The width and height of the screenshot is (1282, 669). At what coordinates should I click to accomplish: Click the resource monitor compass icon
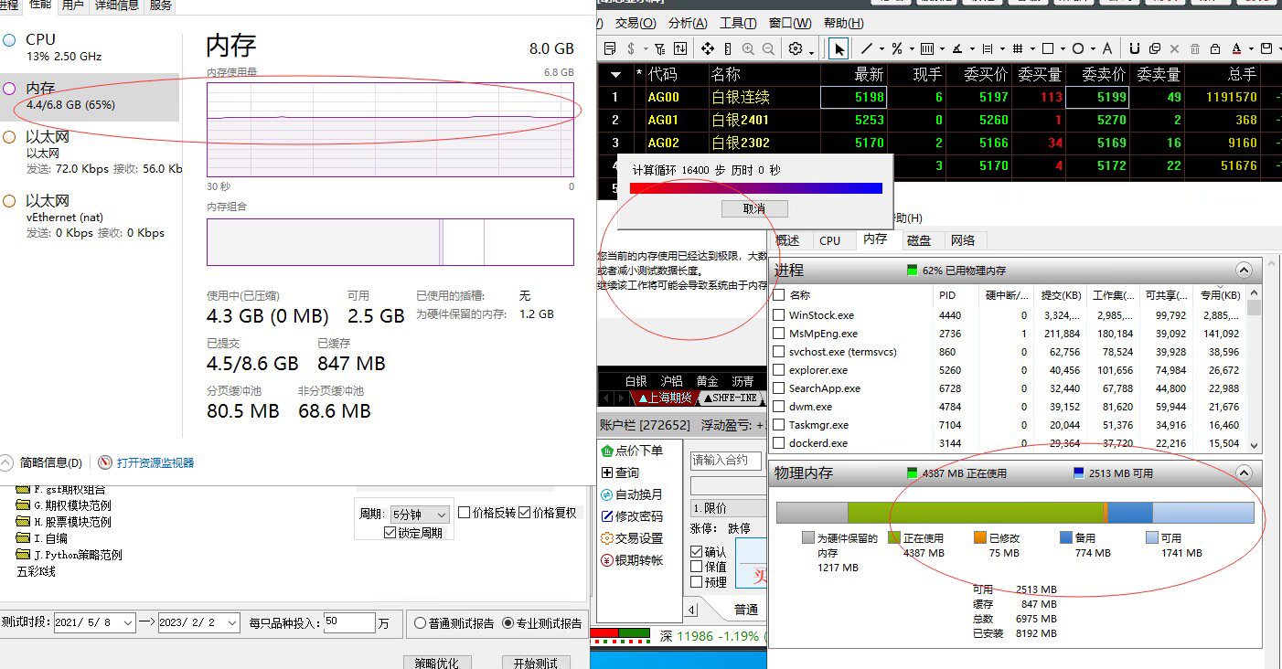pos(105,463)
